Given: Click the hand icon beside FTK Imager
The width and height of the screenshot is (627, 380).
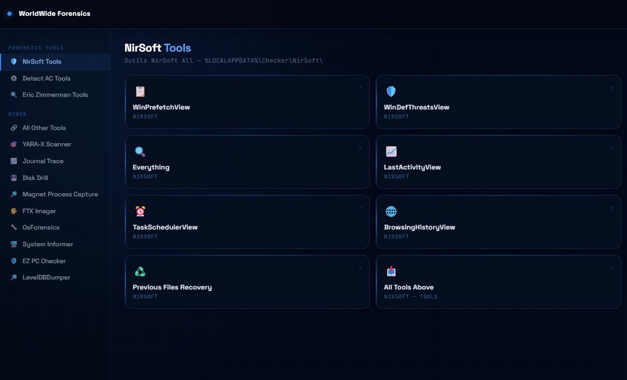Looking at the screenshot, I should (x=14, y=211).
